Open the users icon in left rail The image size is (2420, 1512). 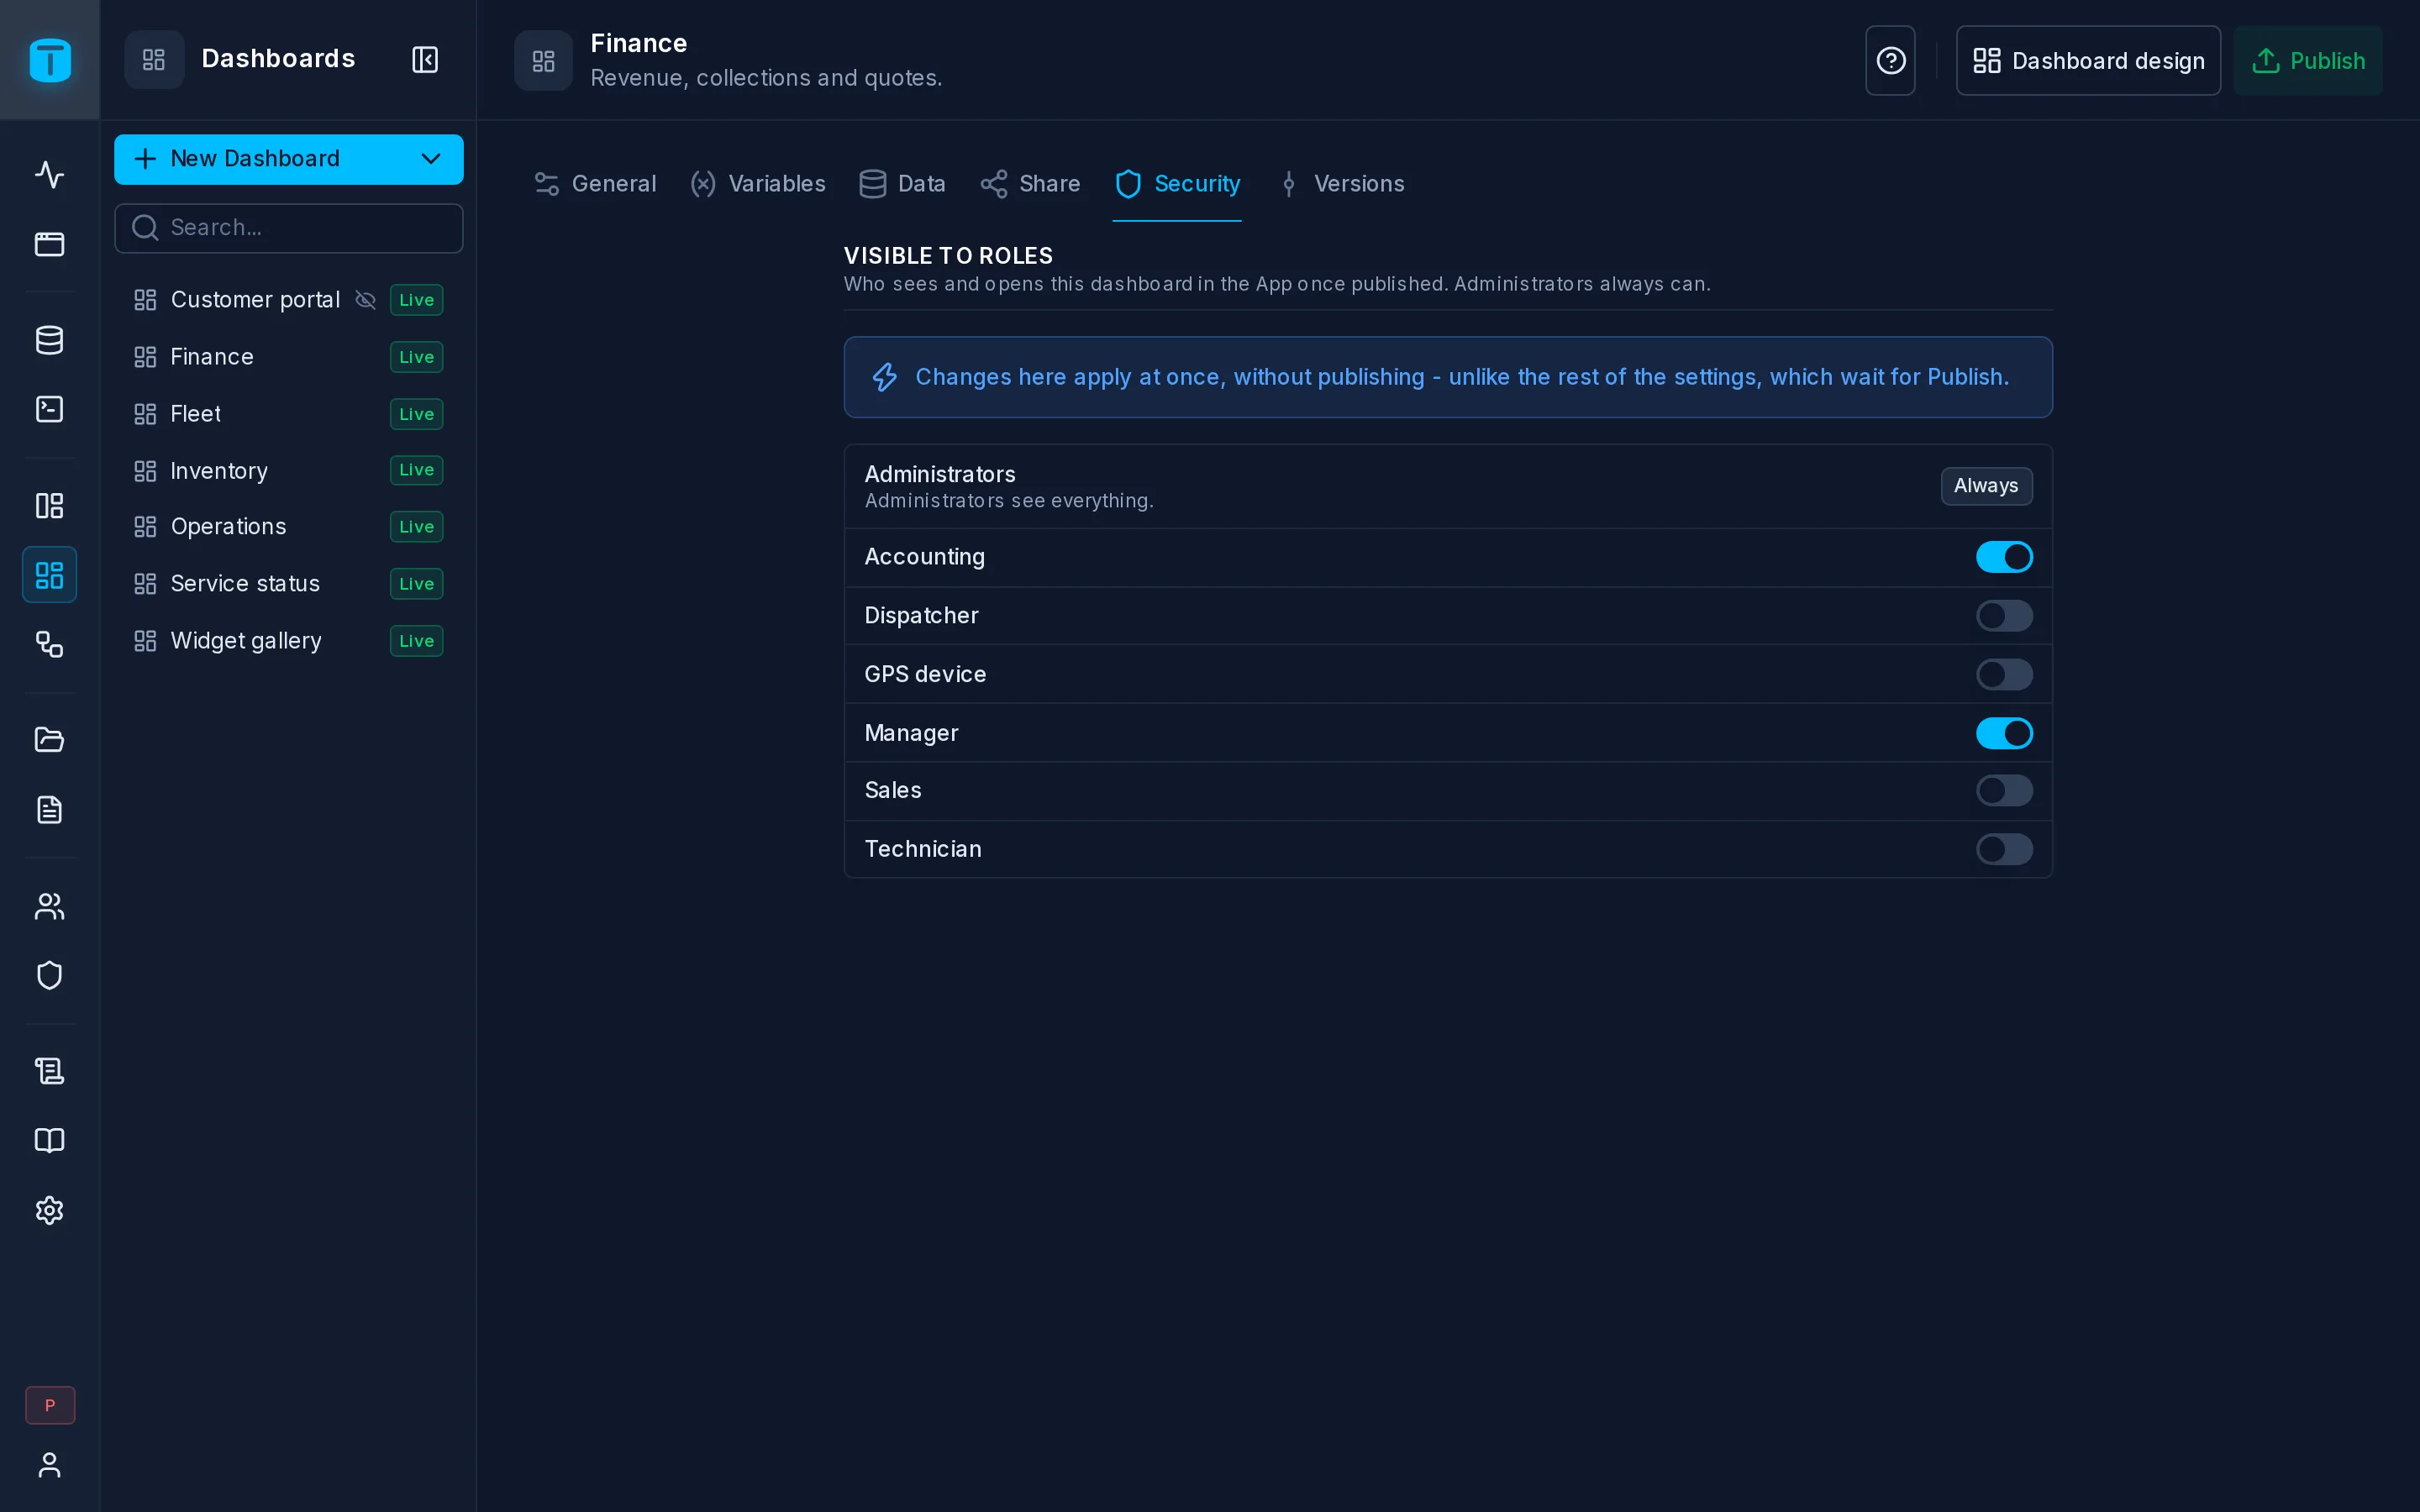[49, 906]
